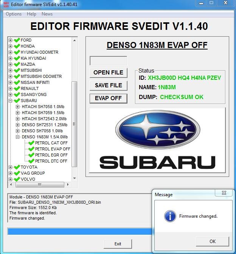Click the EVAP OFF button
This screenshot has height=254, width=236.
[109, 98]
